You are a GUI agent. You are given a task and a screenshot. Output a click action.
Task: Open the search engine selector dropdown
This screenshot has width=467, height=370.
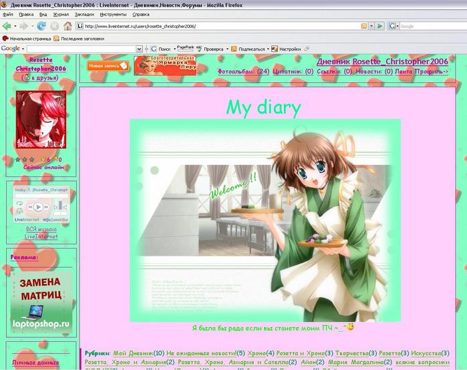(398, 26)
